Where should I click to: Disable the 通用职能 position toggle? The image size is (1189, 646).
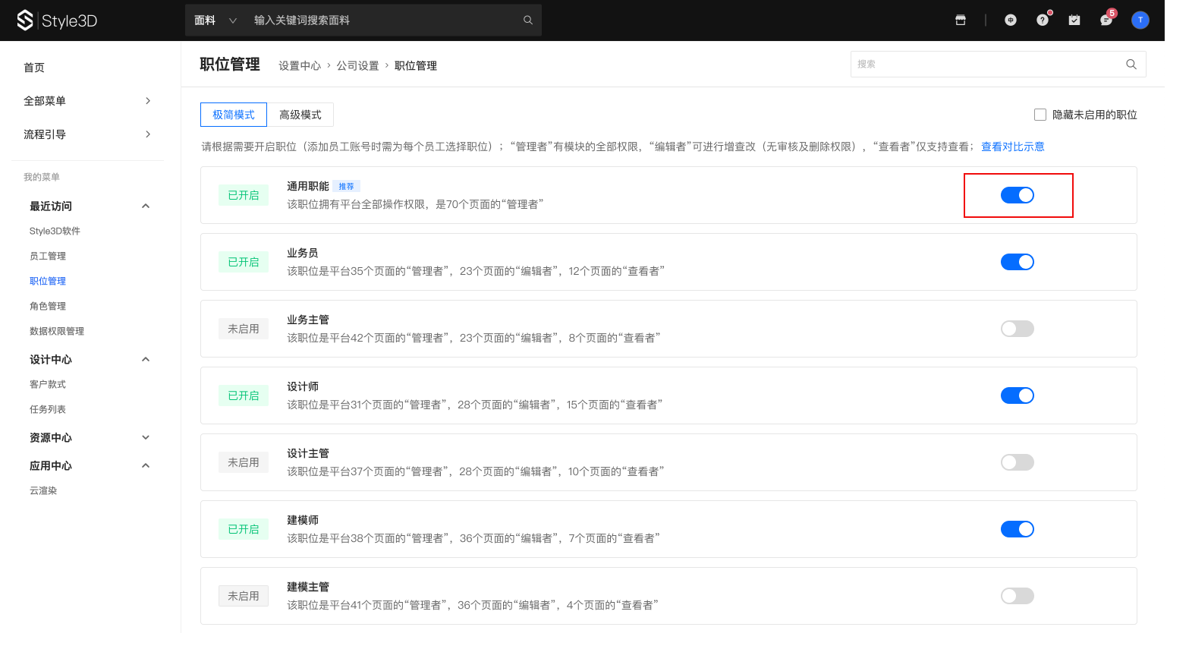(x=1017, y=195)
